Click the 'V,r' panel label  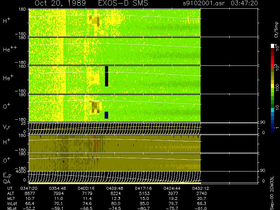[x=7, y=127]
